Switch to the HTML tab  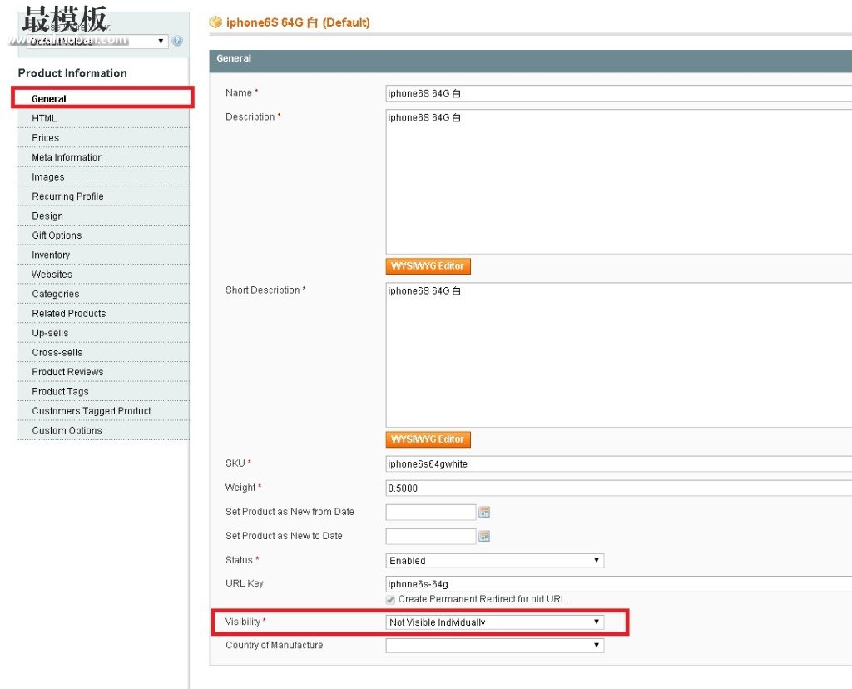[x=103, y=118]
